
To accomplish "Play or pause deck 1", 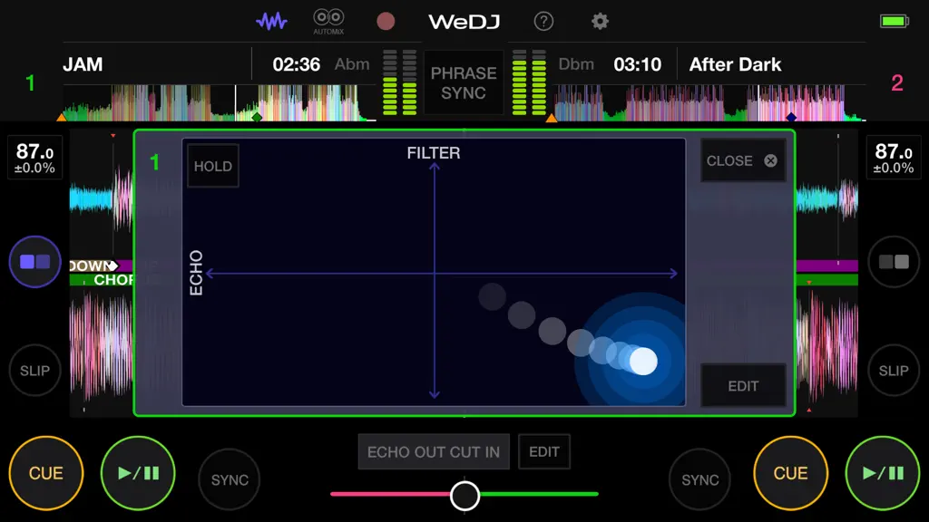I will point(138,473).
